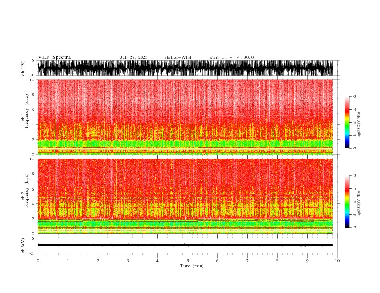Click the ch.2 spectrogram color scale bar
Viewport: 380px width, 293px height.
point(347,202)
